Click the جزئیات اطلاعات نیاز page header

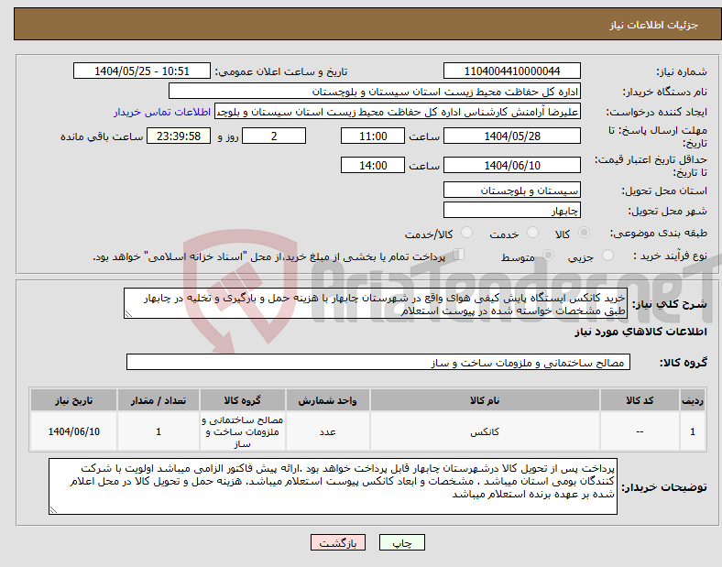654,25
